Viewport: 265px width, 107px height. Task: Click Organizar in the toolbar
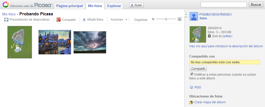pyautogui.click(x=141, y=20)
